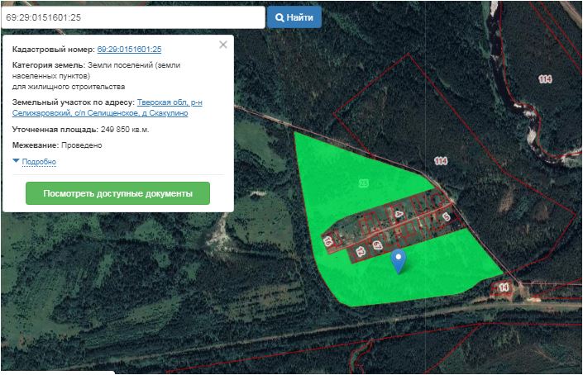Click parcel label 14 by the road
Viewport: 583px width, 375px height.
pos(504,287)
